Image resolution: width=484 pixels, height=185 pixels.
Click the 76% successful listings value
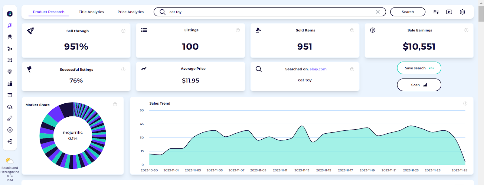point(76,80)
